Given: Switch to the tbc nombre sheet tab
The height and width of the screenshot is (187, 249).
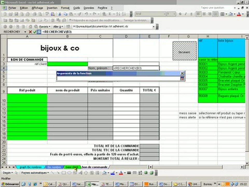Looking at the screenshot, I should [x=54, y=167].
